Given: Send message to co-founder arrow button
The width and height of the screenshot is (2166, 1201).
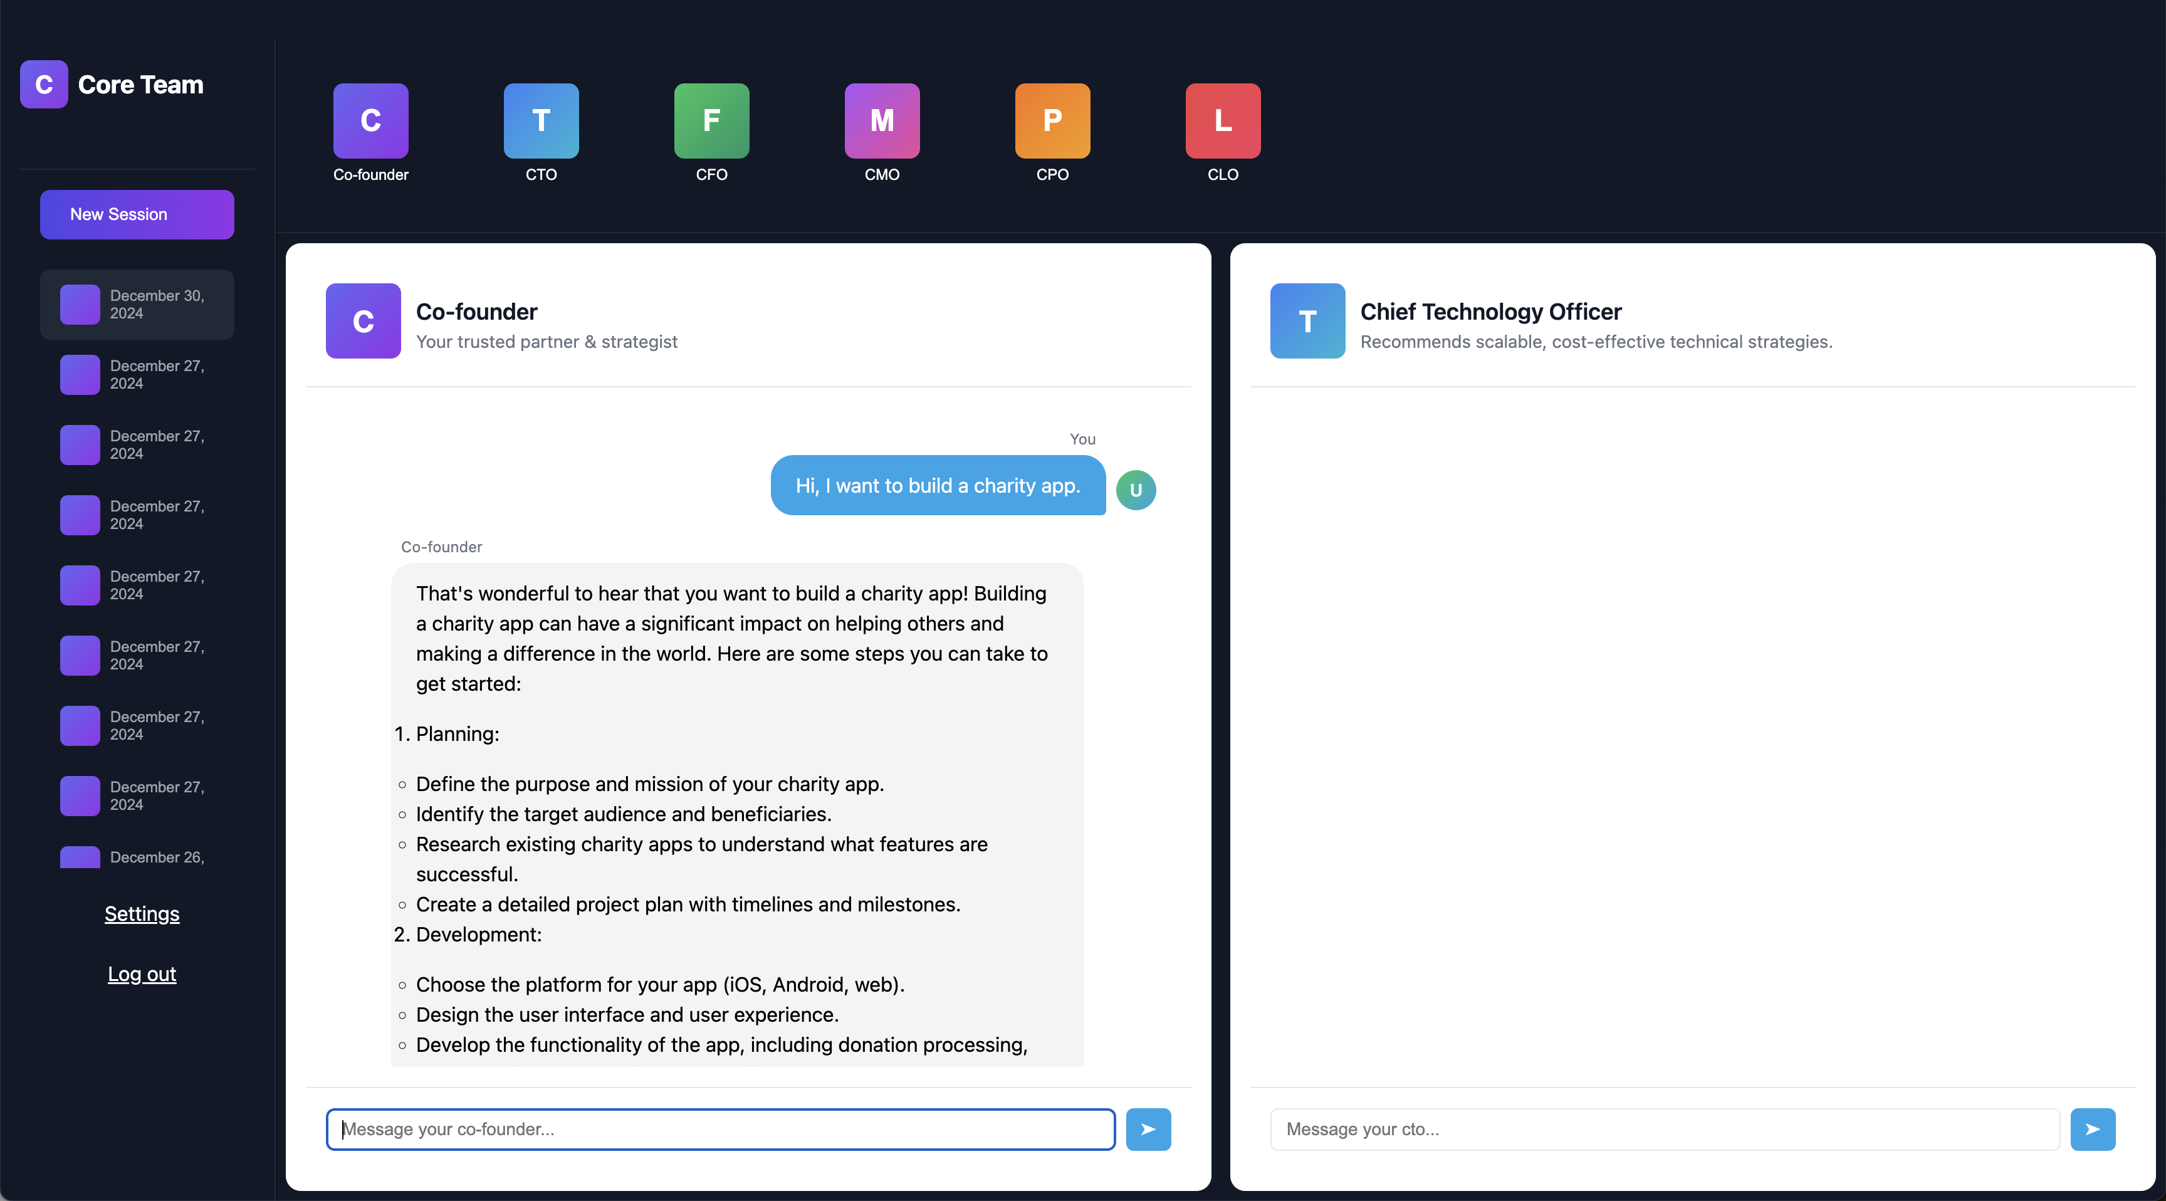Looking at the screenshot, I should click(x=1148, y=1130).
